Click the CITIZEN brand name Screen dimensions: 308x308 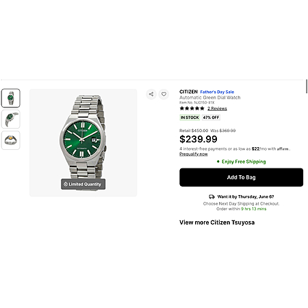coord(188,92)
